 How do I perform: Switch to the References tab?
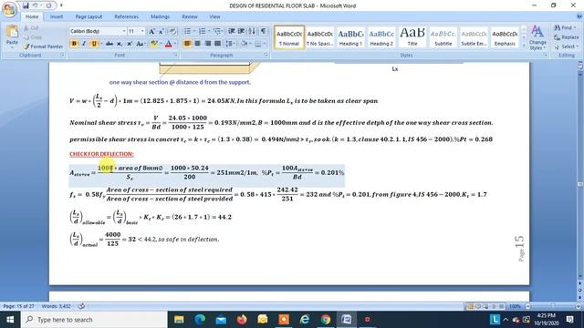click(x=126, y=16)
